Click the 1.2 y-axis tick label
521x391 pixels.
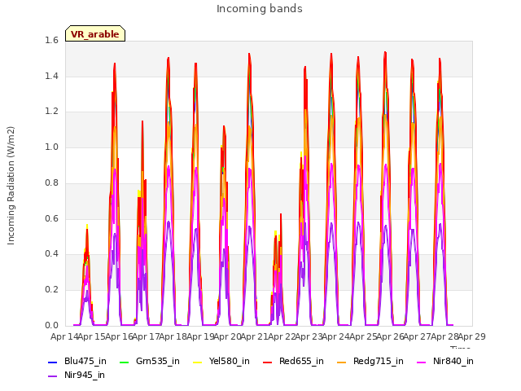51,112
